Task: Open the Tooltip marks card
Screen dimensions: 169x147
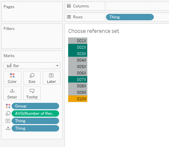Action: tap(32, 93)
